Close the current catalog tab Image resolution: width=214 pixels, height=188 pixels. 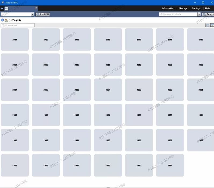(36, 8)
